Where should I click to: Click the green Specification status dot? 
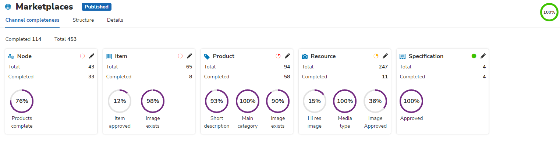[x=474, y=56]
